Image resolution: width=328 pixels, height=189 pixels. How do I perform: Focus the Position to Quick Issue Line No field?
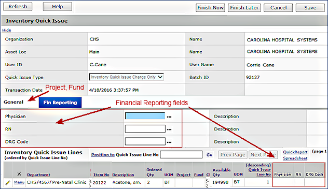coord(181,155)
